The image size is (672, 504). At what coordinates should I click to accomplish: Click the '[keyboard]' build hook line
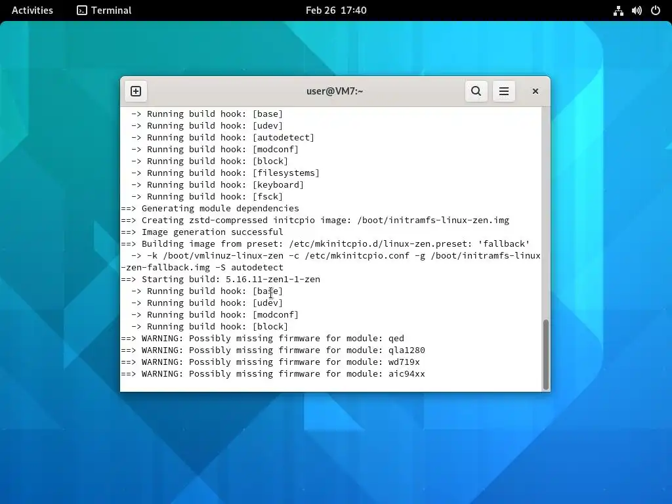click(217, 184)
